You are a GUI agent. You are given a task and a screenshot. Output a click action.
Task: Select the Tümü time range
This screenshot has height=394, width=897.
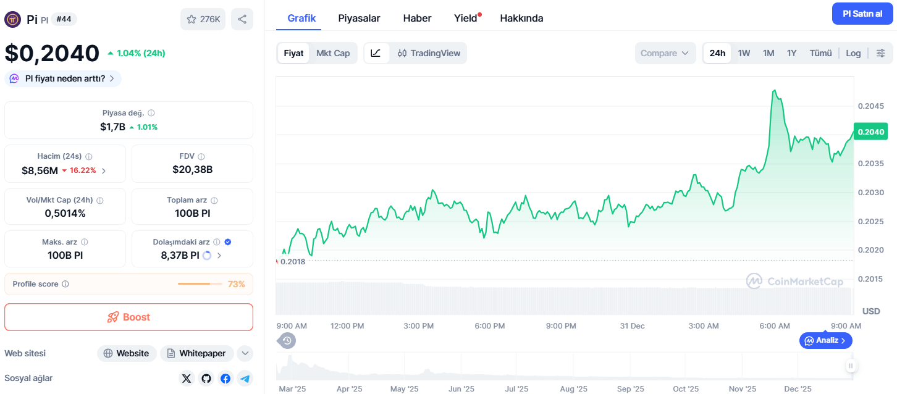click(x=821, y=53)
